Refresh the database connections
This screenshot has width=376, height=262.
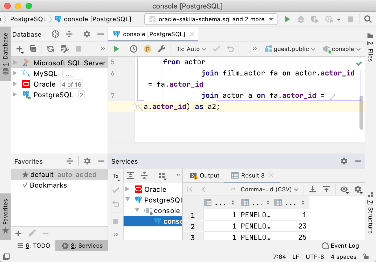pos(50,49)
